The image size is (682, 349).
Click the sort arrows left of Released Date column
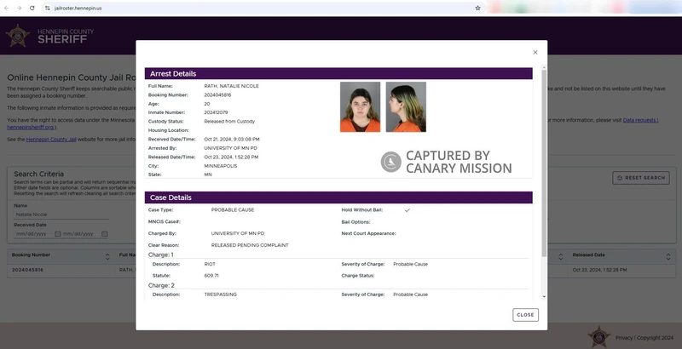click(x=560, y=257)
